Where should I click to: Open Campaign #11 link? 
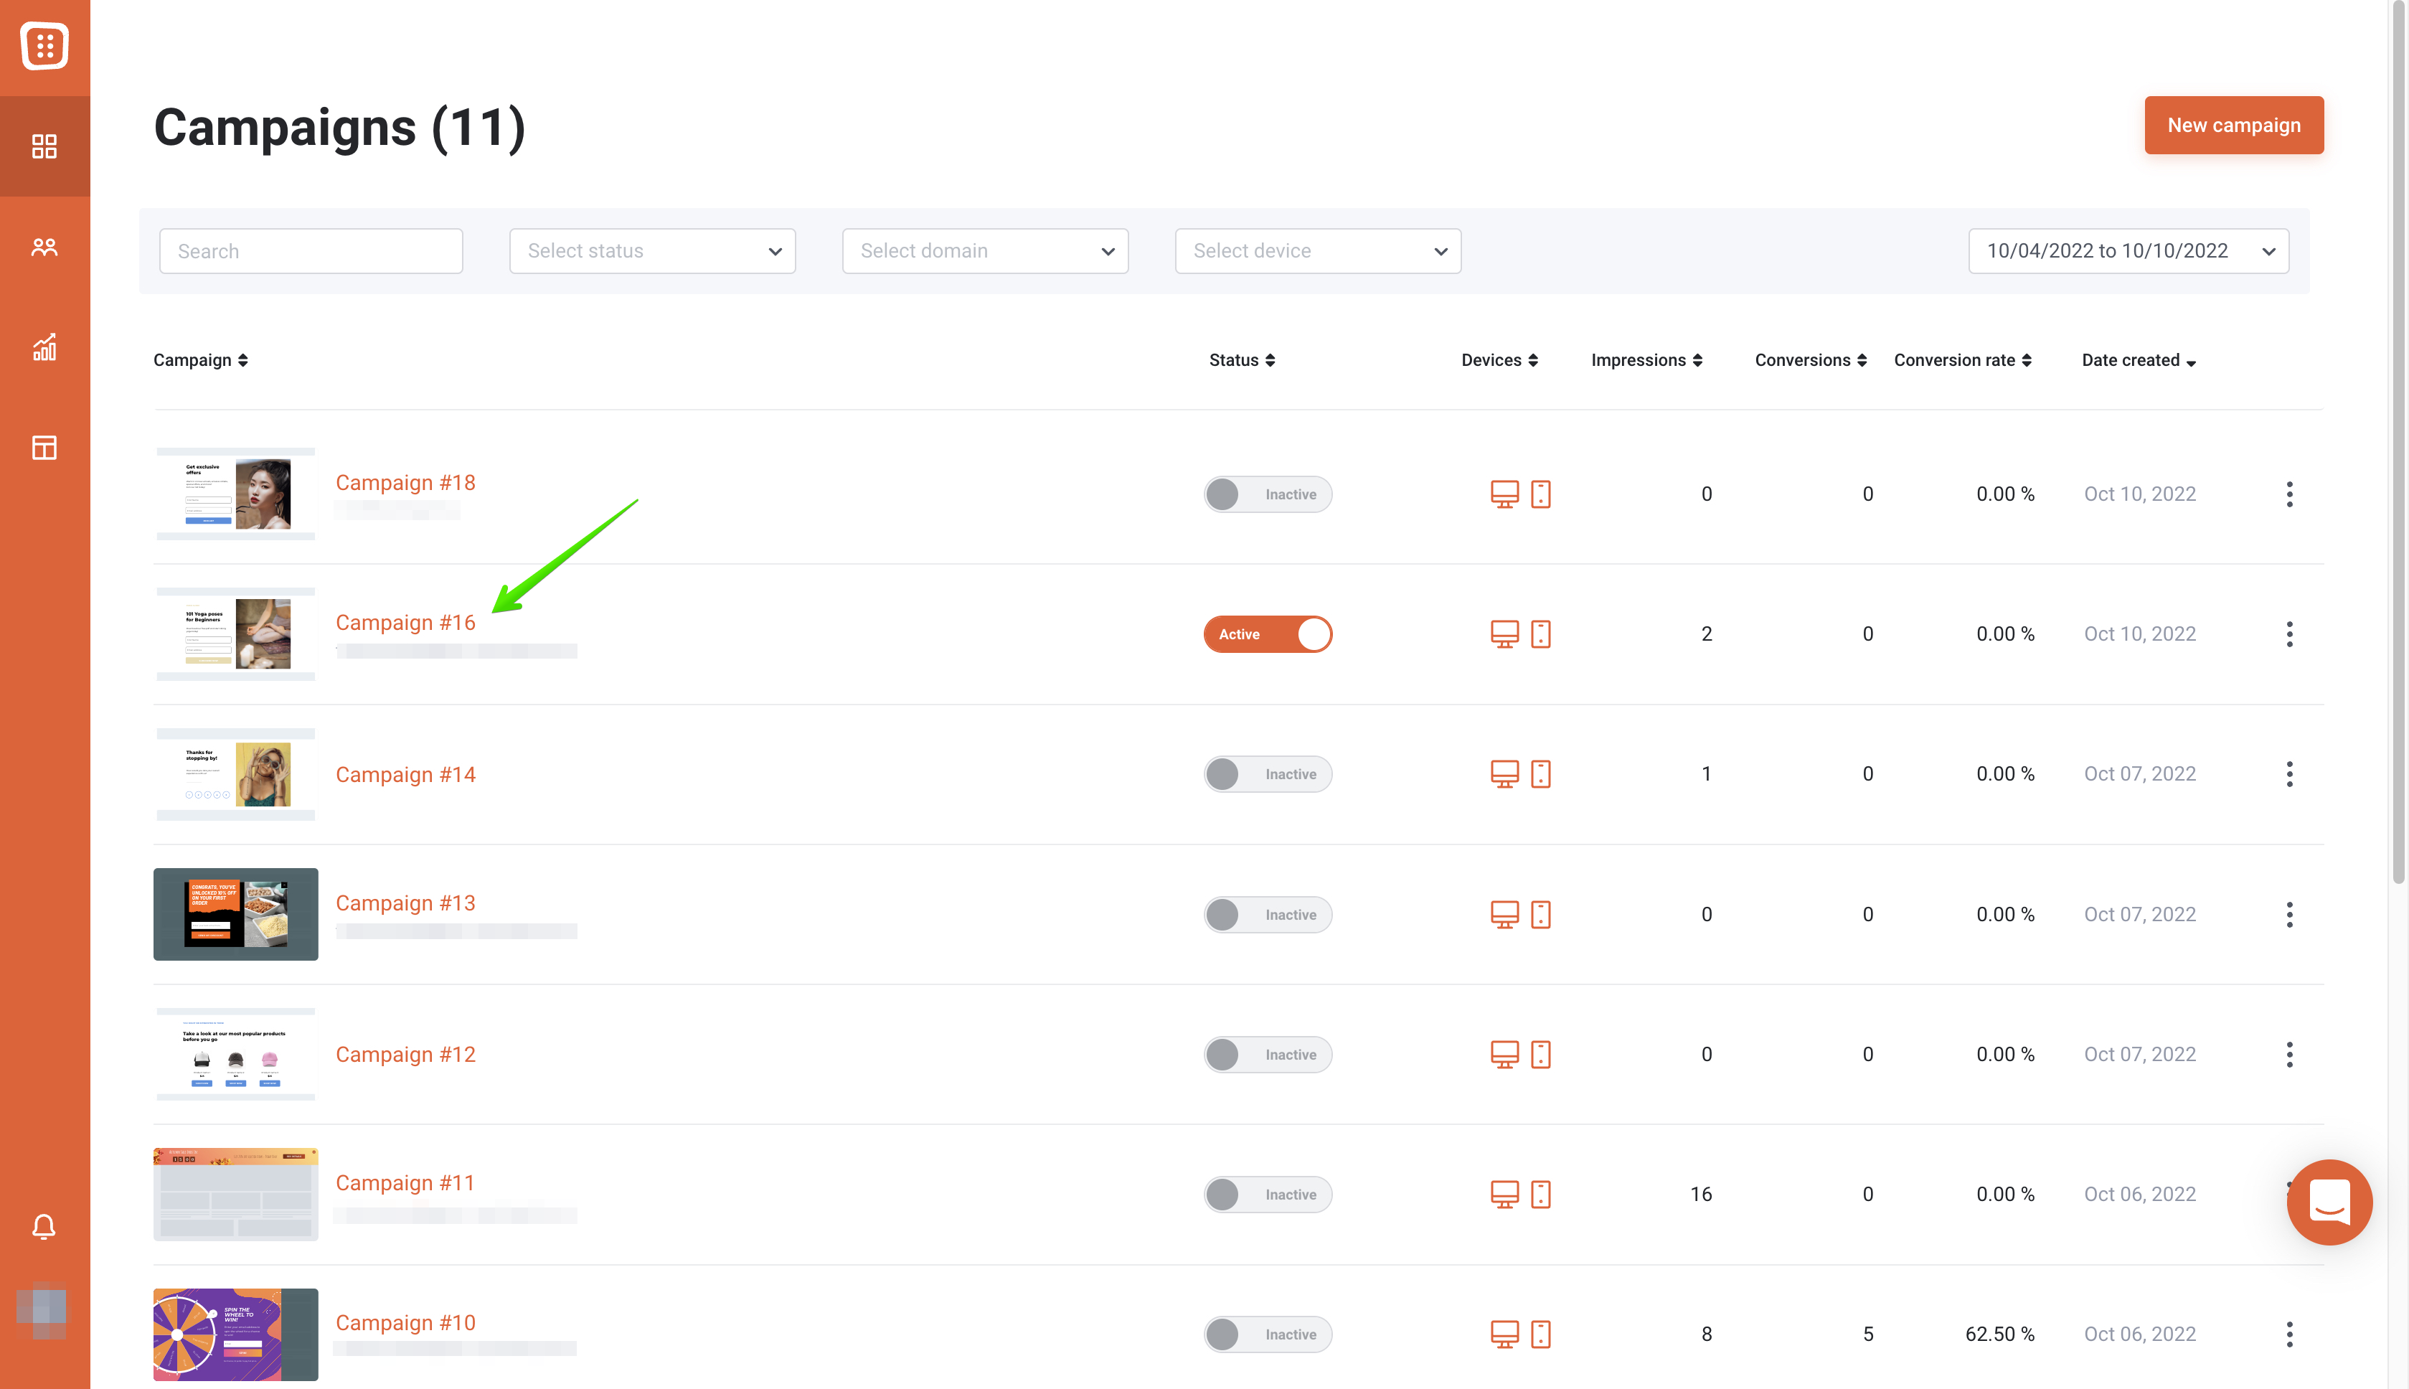[405, 1183]
